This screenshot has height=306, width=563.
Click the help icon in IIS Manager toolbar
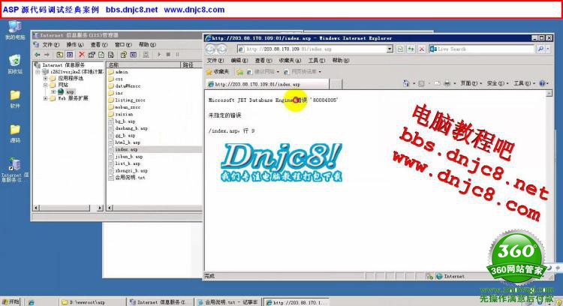click(124, 55)
